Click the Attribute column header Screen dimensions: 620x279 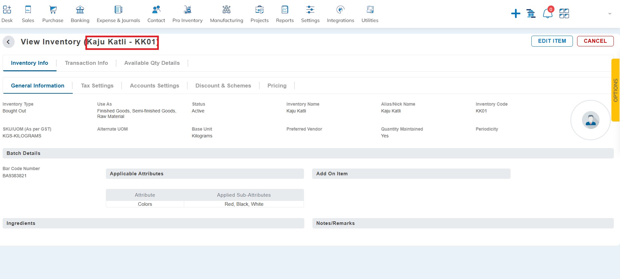pyautogui.click(x=145, y=195)
